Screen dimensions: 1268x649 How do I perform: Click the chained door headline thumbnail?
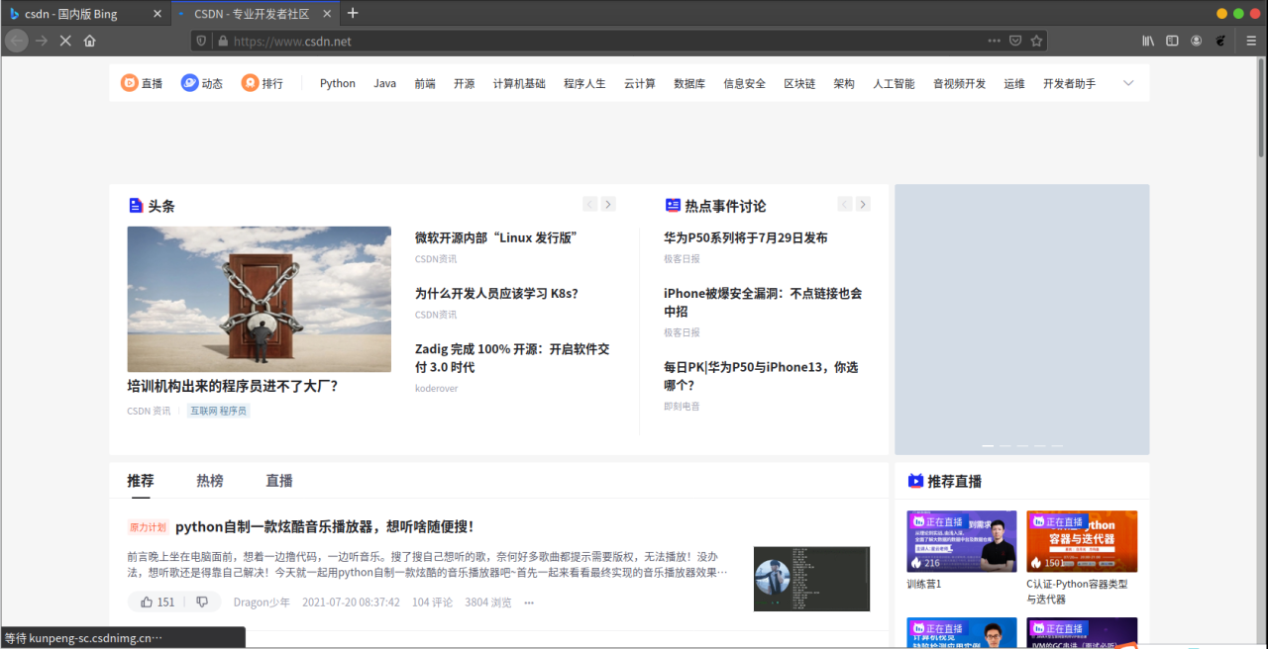[x=259, y=299]
